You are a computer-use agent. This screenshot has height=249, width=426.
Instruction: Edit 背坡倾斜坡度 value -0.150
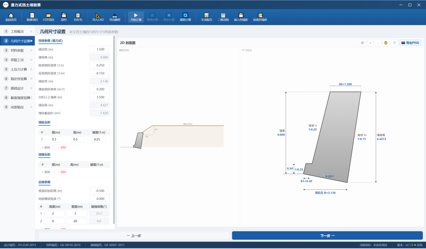coord(100,73)
